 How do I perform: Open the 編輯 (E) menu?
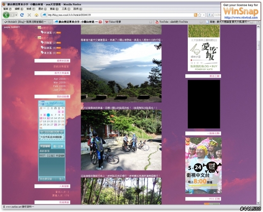pos(19,9)
